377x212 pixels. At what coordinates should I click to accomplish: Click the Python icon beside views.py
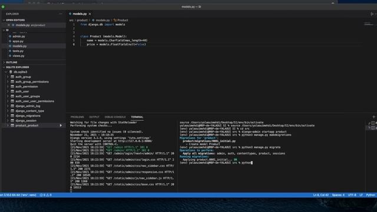(x=10, y=56)
